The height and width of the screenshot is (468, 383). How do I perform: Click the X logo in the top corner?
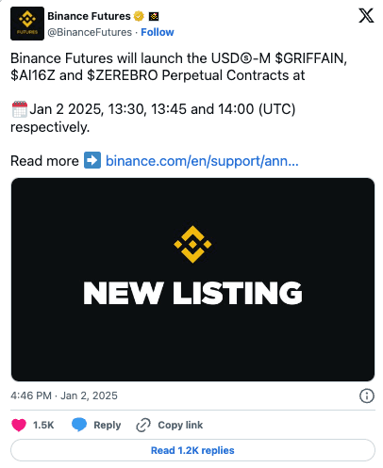tap(366, 16)
